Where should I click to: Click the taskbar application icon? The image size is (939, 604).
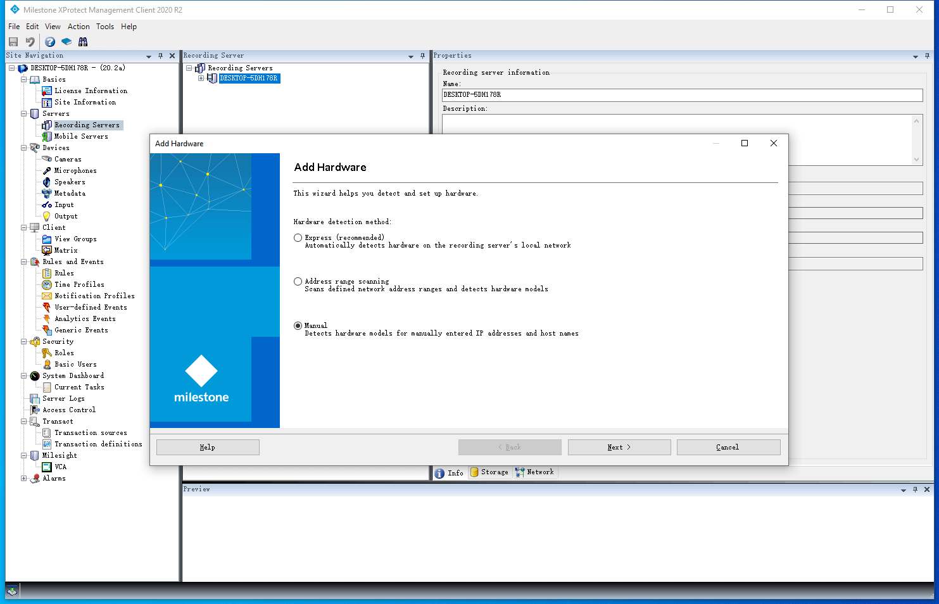(x=12, y=591)
